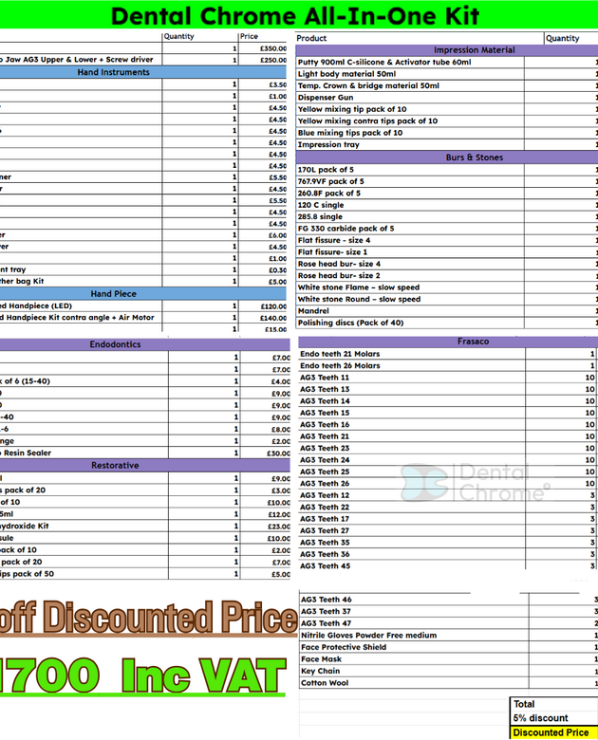Select the £250.00 price cell
The height and width of the screenshot is (740, 598).
(273, 61)
